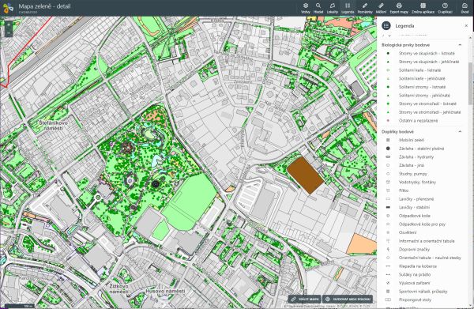Open Změna aplikace switcher
474x309 pixels.
pyautogui.click(x=423, y=8)
